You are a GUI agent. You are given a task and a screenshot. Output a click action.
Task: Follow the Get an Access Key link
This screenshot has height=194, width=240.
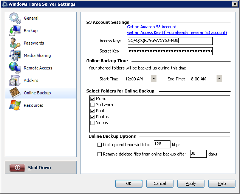click(x=177, y=32)
